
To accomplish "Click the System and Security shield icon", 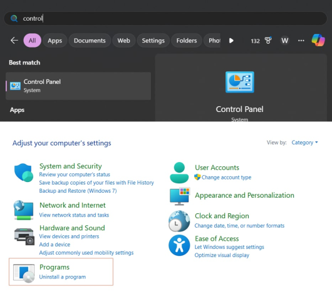I will click(x=24, y=173).
